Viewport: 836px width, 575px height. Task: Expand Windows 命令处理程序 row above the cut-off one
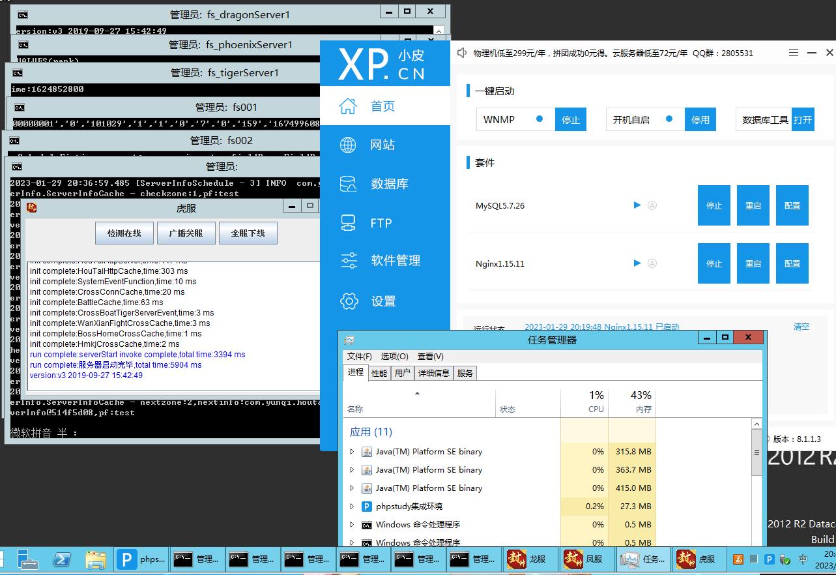click(353, 524)
